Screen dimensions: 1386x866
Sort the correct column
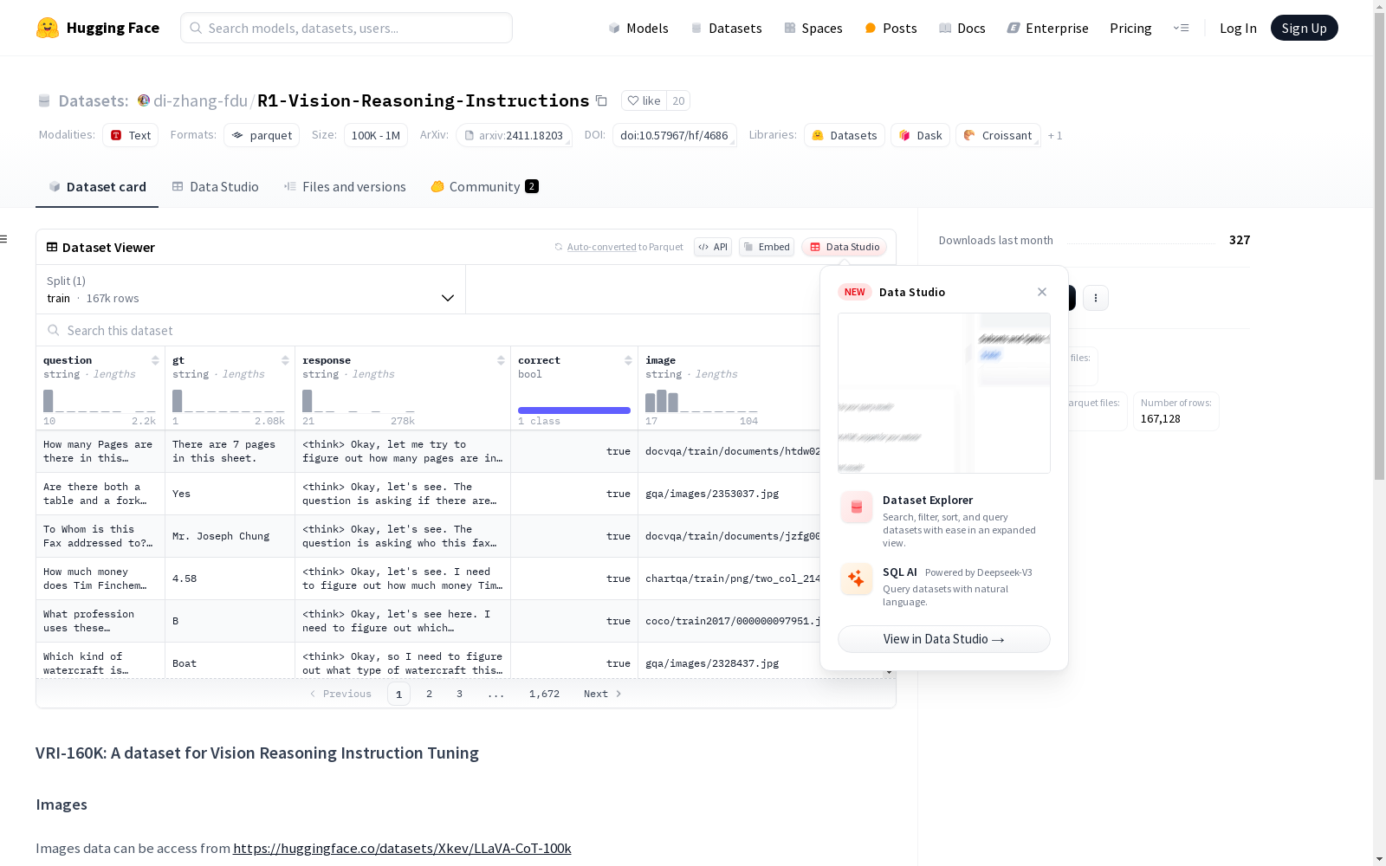pyautogui.click(x=628, y=360)
